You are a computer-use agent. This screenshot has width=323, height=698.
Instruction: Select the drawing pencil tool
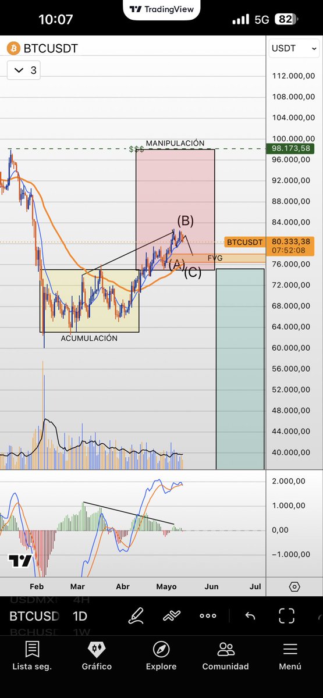click(136, 616)
